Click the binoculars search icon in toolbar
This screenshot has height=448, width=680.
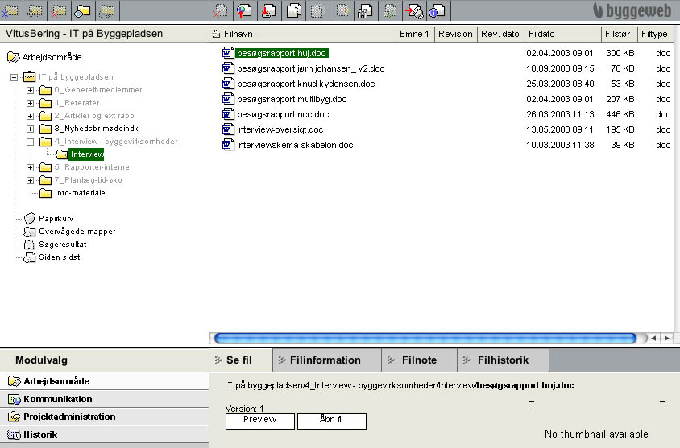point(365,11)
